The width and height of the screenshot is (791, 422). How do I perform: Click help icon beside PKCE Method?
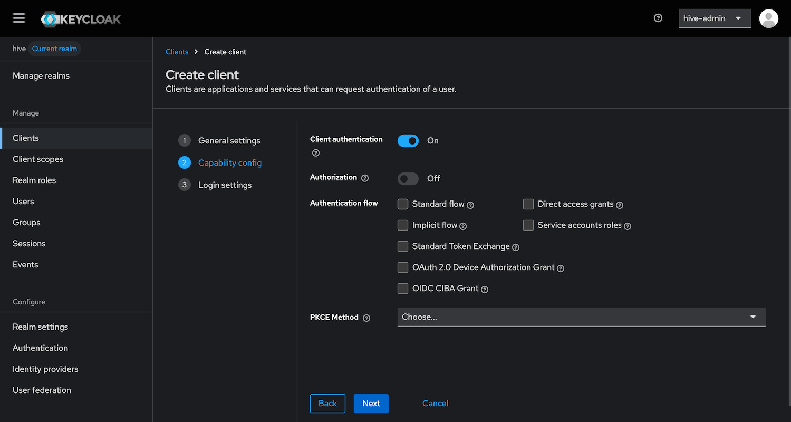(x=366, y=318)
